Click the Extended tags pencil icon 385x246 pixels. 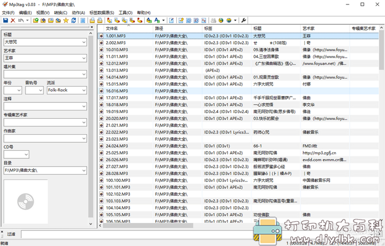point(171,20)
